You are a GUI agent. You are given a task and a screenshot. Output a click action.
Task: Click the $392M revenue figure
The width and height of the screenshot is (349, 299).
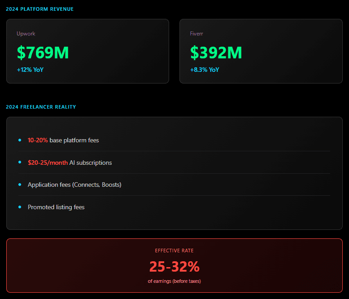[x=216, y=53]
